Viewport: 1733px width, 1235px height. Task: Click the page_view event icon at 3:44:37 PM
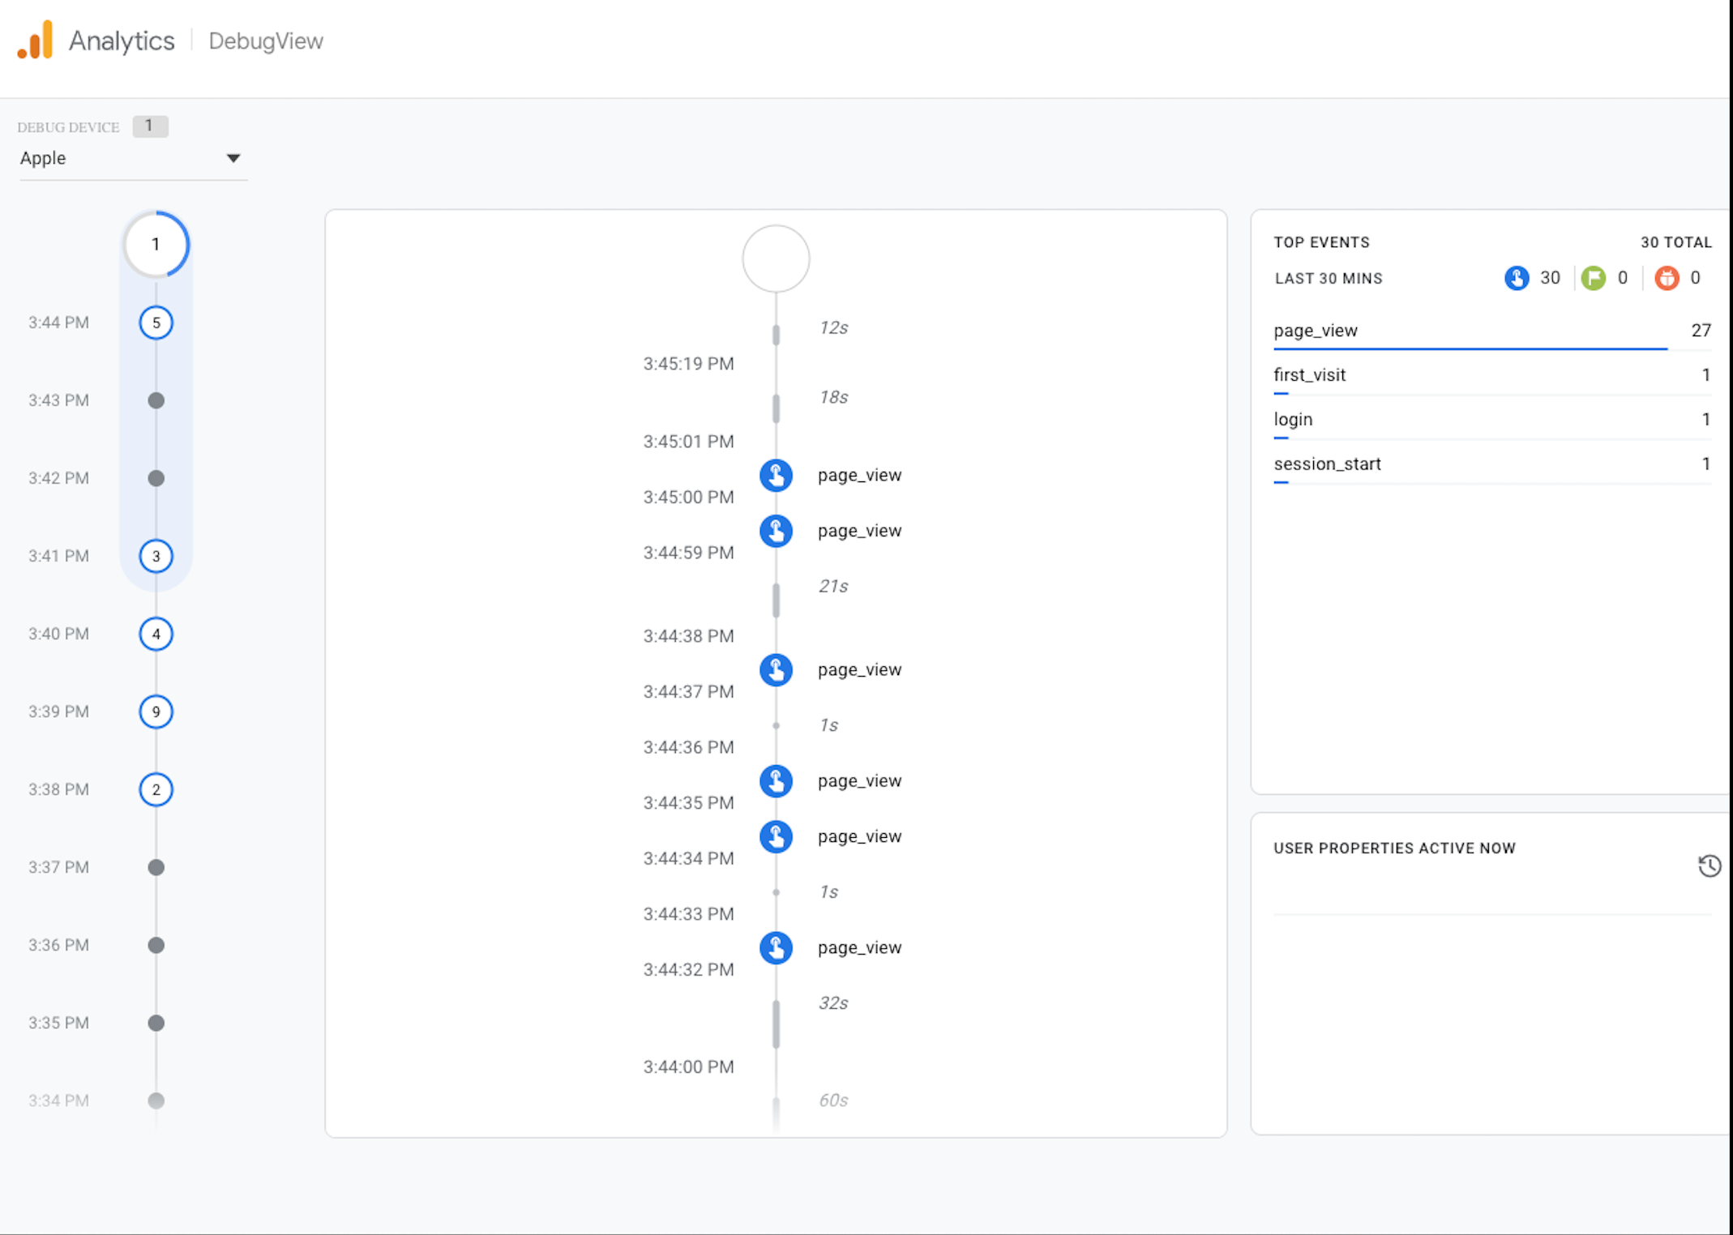pos(776,670)
